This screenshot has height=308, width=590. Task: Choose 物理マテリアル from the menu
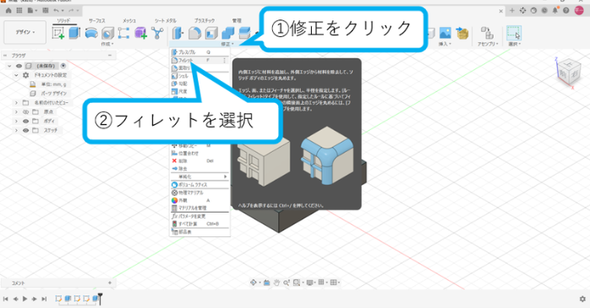(199, 192)
